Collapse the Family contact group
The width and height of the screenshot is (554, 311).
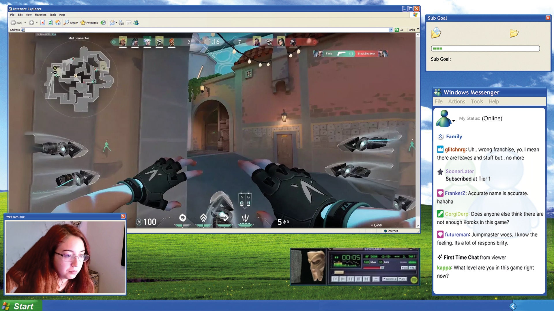441,136
